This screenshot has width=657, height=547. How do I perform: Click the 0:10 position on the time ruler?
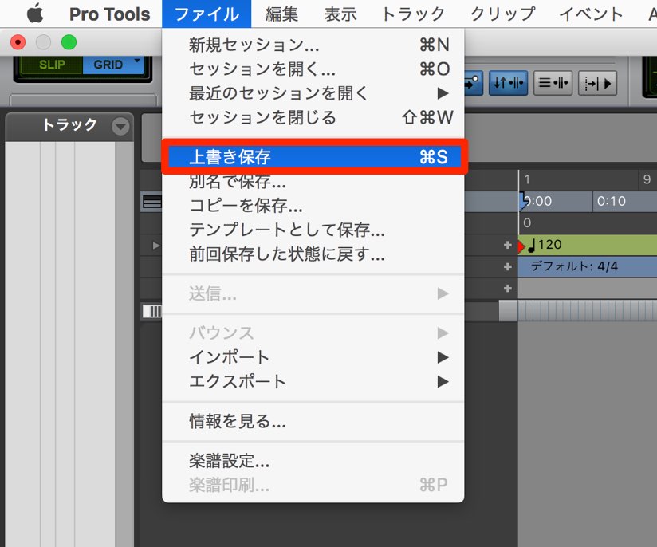pos(611,201)
